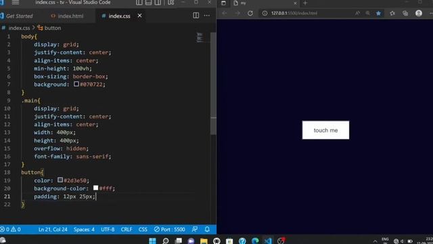Close the index.css editor tab

[139, 16]
